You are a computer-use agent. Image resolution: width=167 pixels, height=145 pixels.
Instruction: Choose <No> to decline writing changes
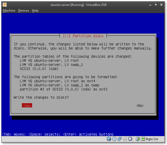click(140, 106)
